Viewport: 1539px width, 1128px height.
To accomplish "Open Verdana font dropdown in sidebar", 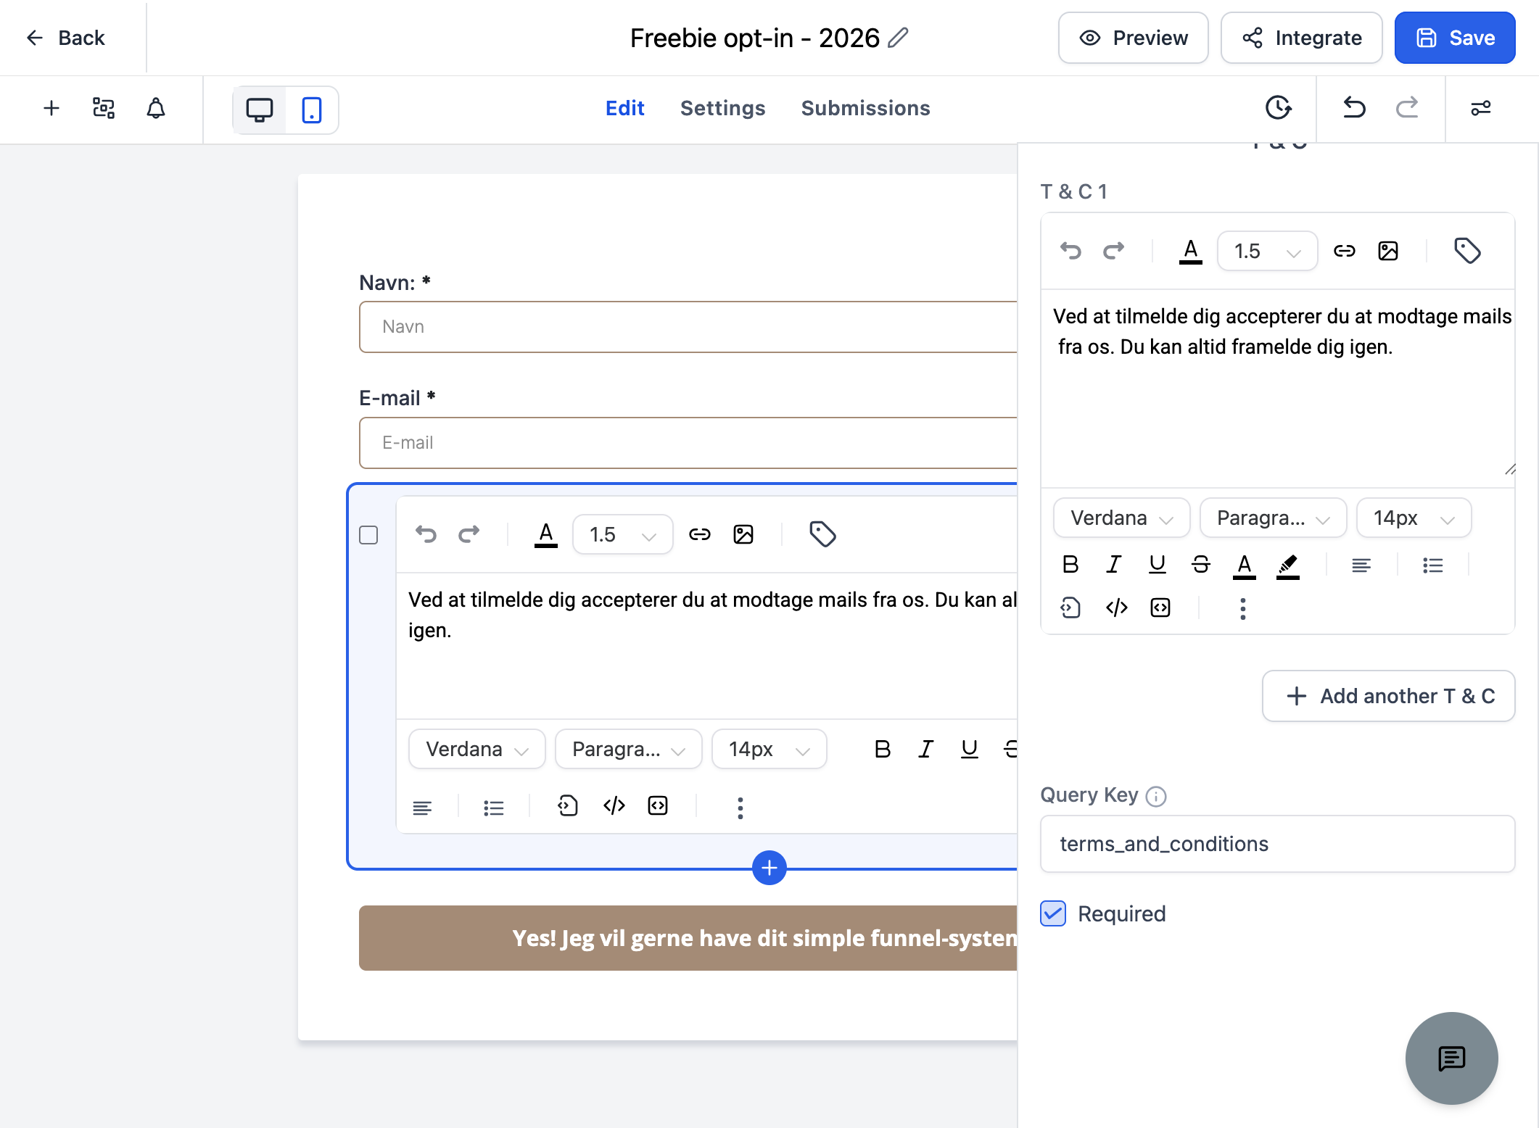I will pos(1121,518).
